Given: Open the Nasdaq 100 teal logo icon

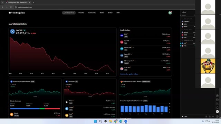Looking at the screenshot, I should pyautogui.click(x=122, y=49).
